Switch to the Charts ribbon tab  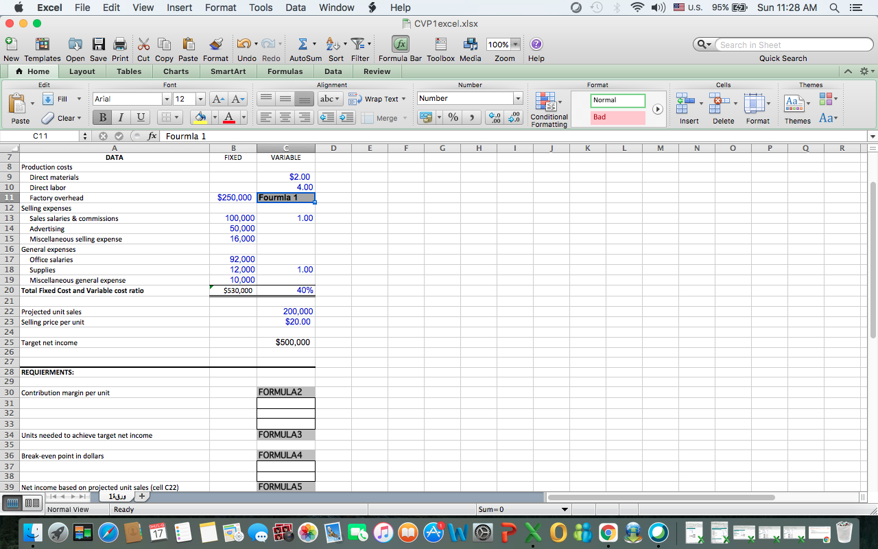coord(176,71)
